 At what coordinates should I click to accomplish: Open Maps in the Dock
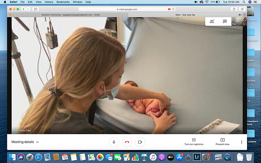tap(91, 157)
